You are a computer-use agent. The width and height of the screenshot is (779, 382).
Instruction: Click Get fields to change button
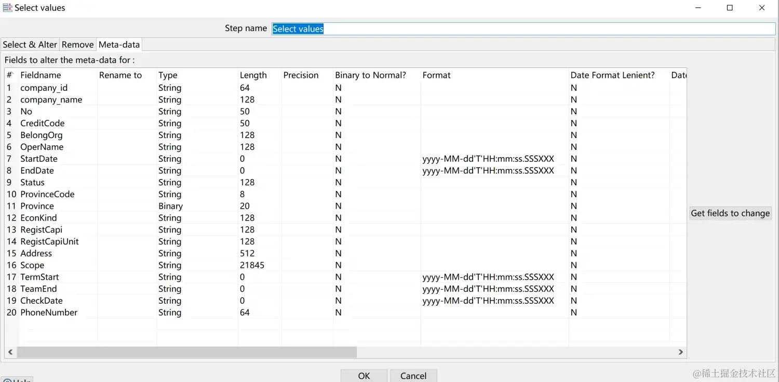[730, 213]
